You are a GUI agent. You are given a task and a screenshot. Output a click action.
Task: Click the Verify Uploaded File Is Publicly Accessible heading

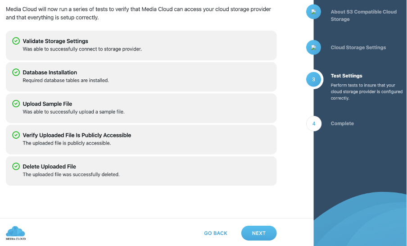[77, 135]
